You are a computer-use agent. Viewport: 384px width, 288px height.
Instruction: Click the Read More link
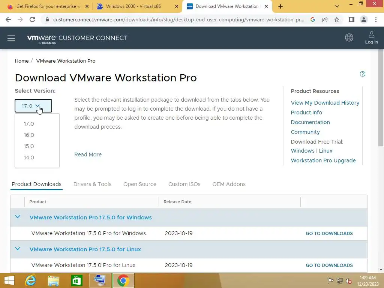[88, 154]
